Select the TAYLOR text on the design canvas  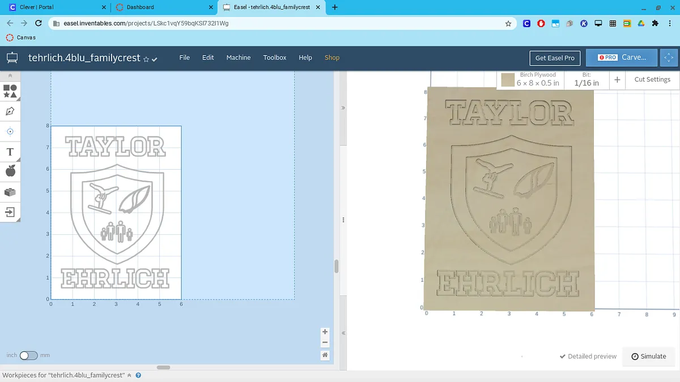click(x=116, y=147)
